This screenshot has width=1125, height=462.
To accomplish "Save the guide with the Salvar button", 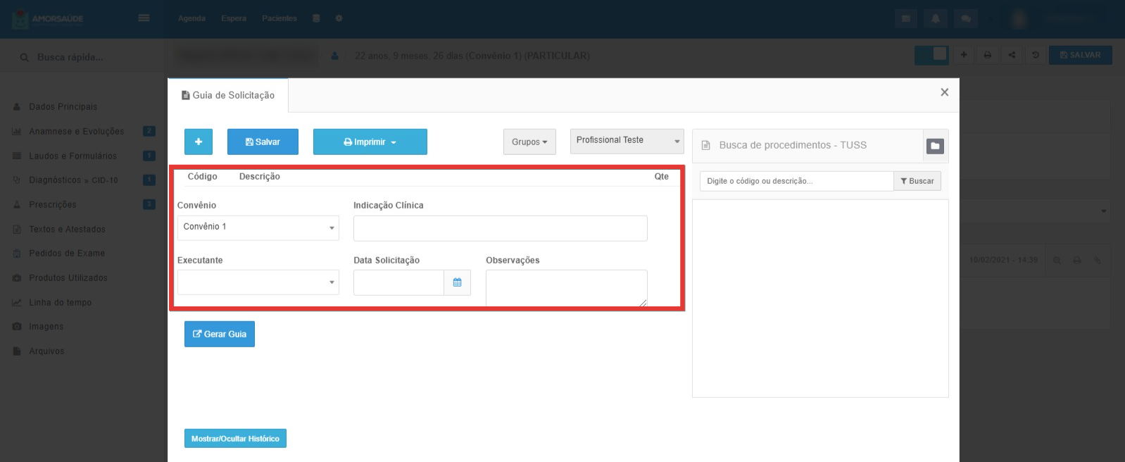I will tap(263, 142).
